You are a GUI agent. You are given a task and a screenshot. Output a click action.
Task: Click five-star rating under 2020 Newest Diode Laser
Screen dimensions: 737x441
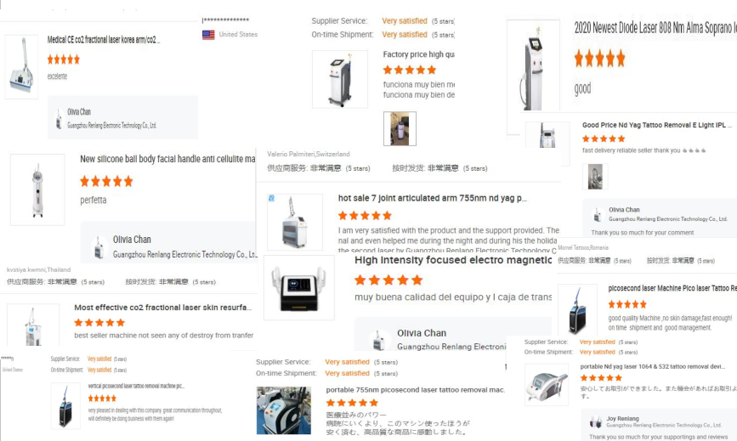599,59
